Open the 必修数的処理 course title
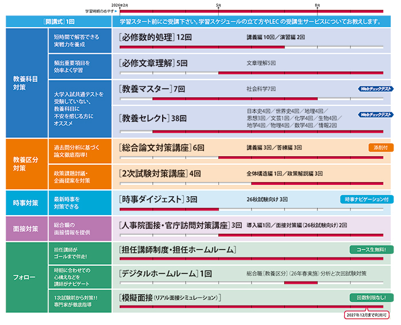The width and height of the screenshot is (401, 325). point(147,37)
